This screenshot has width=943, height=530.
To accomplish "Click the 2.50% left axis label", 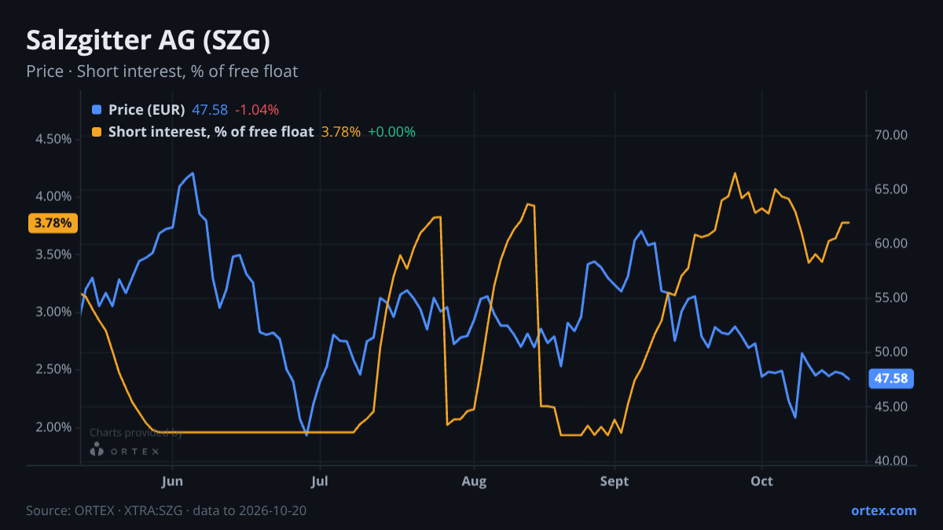I will click(x=53, y=369).
